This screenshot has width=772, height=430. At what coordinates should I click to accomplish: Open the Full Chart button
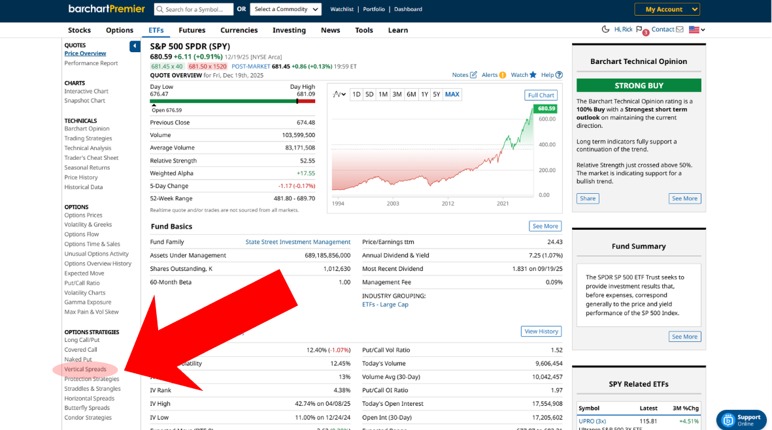541,95
